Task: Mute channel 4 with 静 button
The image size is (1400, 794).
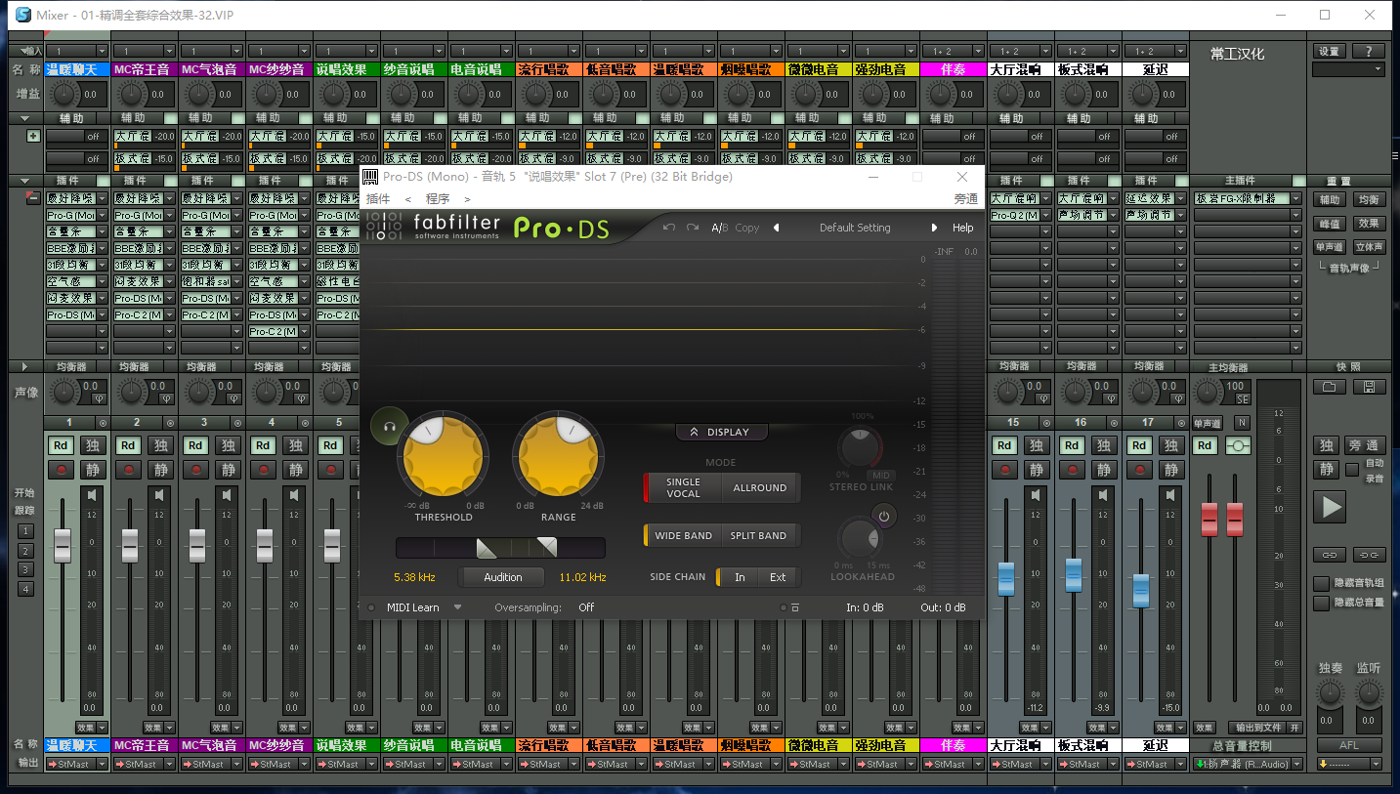Action: pyautogui.click(x=295, y=470)
